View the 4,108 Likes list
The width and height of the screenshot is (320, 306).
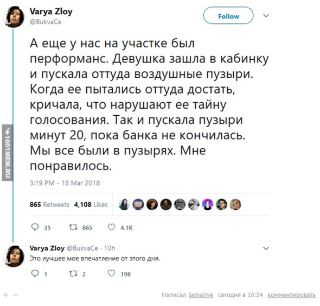tap(91, 204)
